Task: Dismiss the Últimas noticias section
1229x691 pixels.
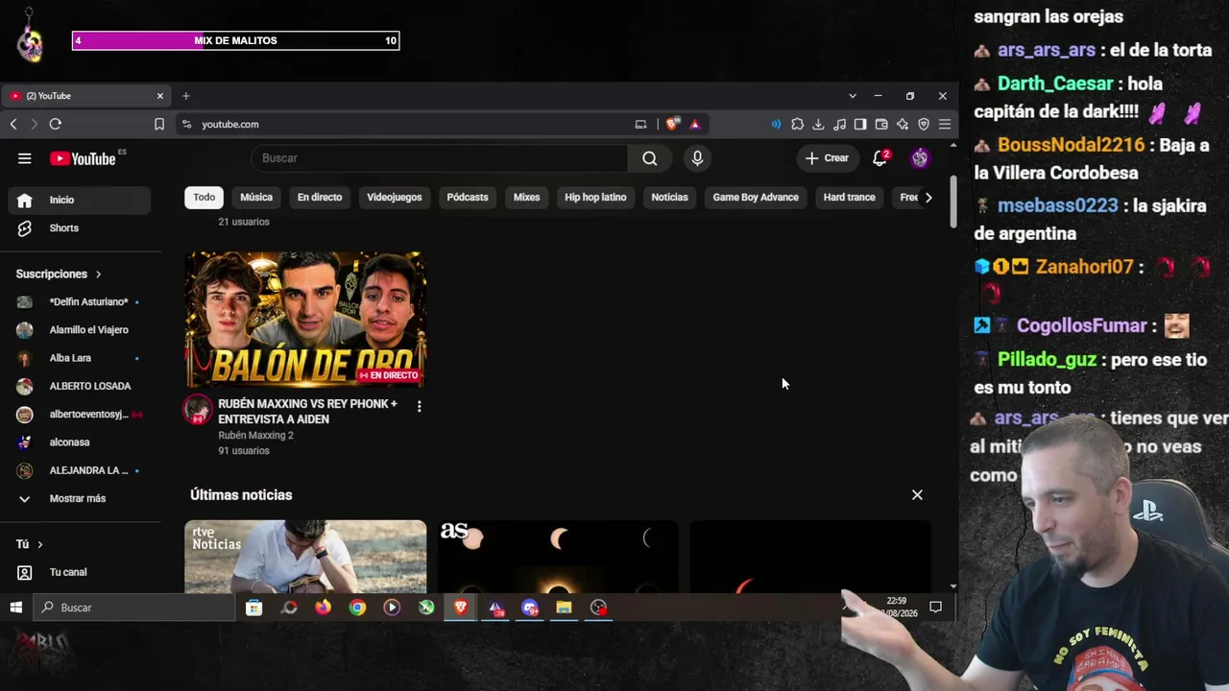Action: pos(917,495)
